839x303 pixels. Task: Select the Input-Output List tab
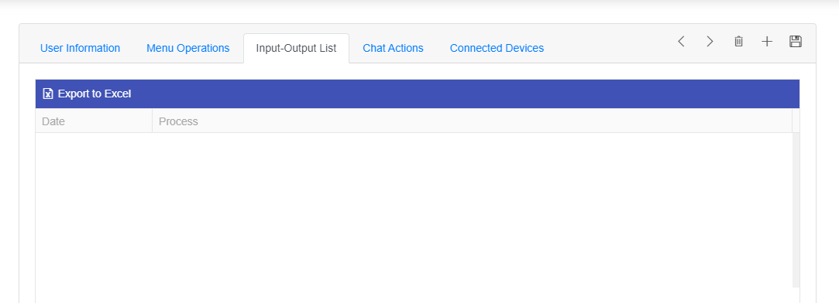point(296,48)
